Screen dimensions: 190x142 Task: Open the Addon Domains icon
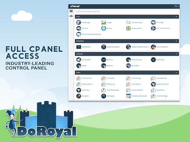tap(128, 60)
